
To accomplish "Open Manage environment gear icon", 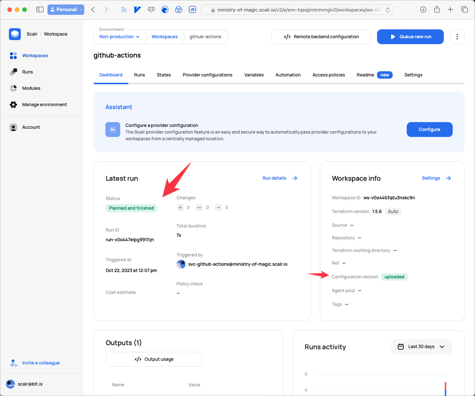I will click(13, 105).
